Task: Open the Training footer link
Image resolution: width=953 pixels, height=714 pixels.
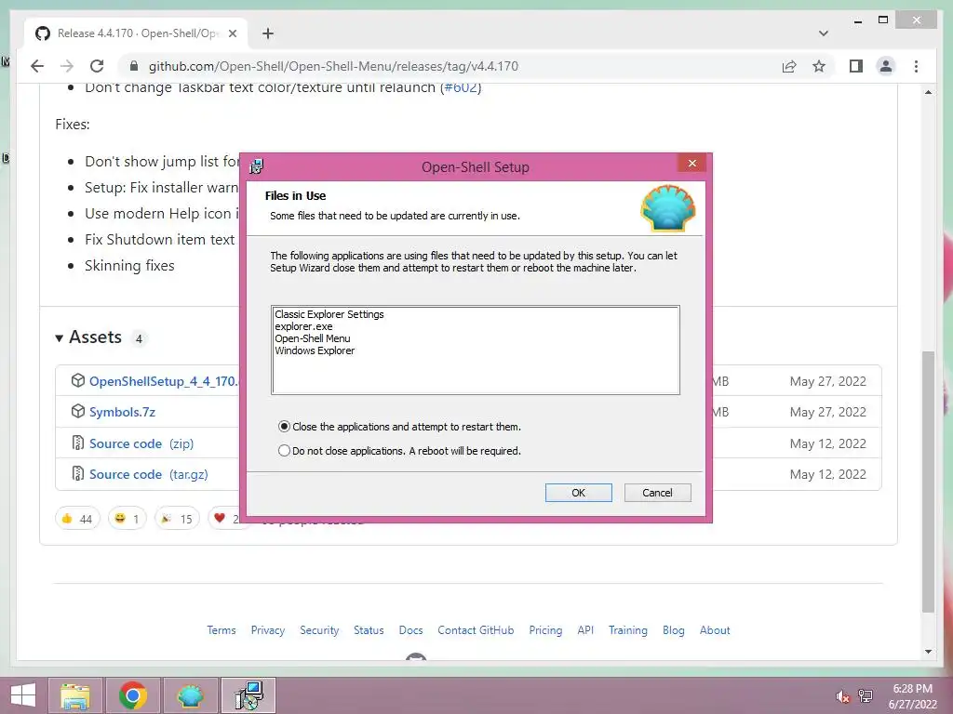Action: (628, 630)
